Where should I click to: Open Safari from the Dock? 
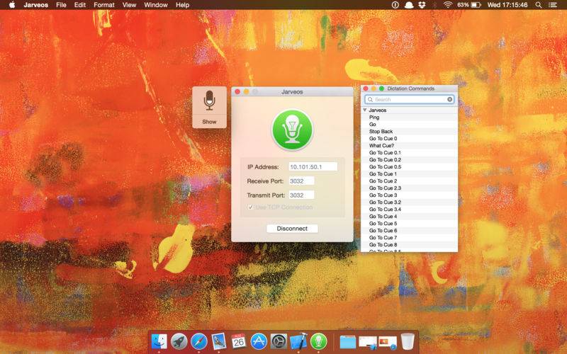click(199, 341)
